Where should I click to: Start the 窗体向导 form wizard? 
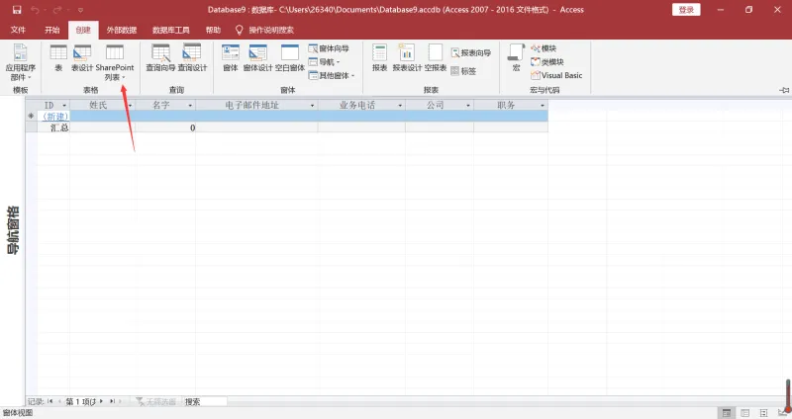tap(329, 48)
